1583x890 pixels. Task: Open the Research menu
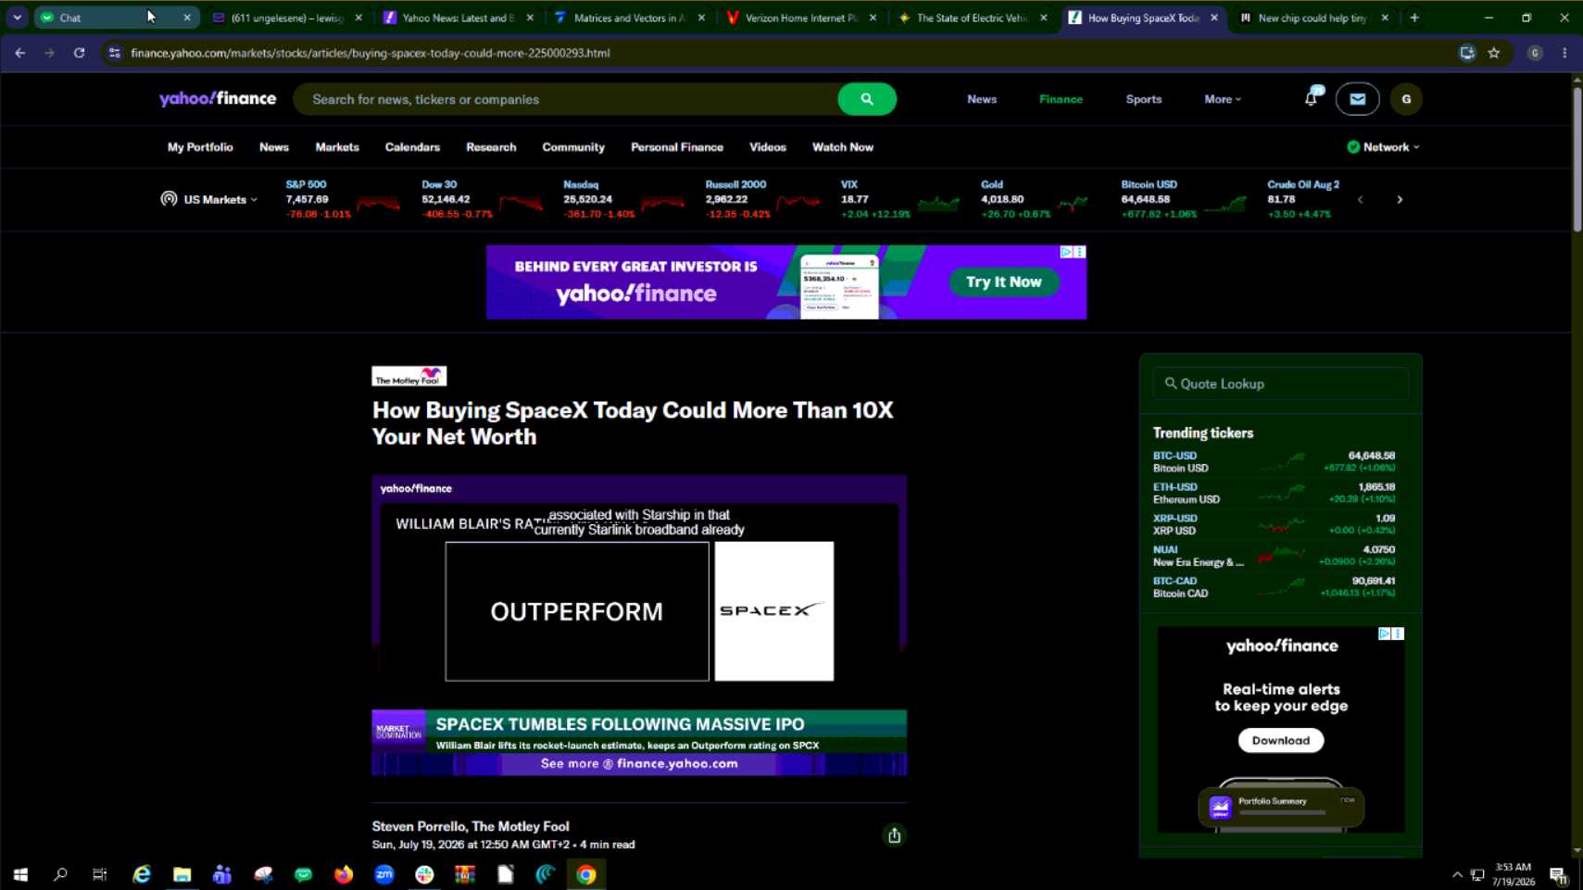tap(491, 147)
